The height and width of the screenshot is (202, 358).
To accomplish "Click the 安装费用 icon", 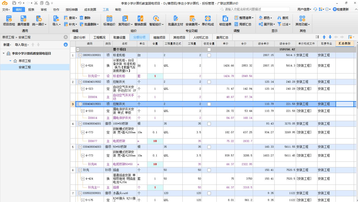I will coord(192,18).
